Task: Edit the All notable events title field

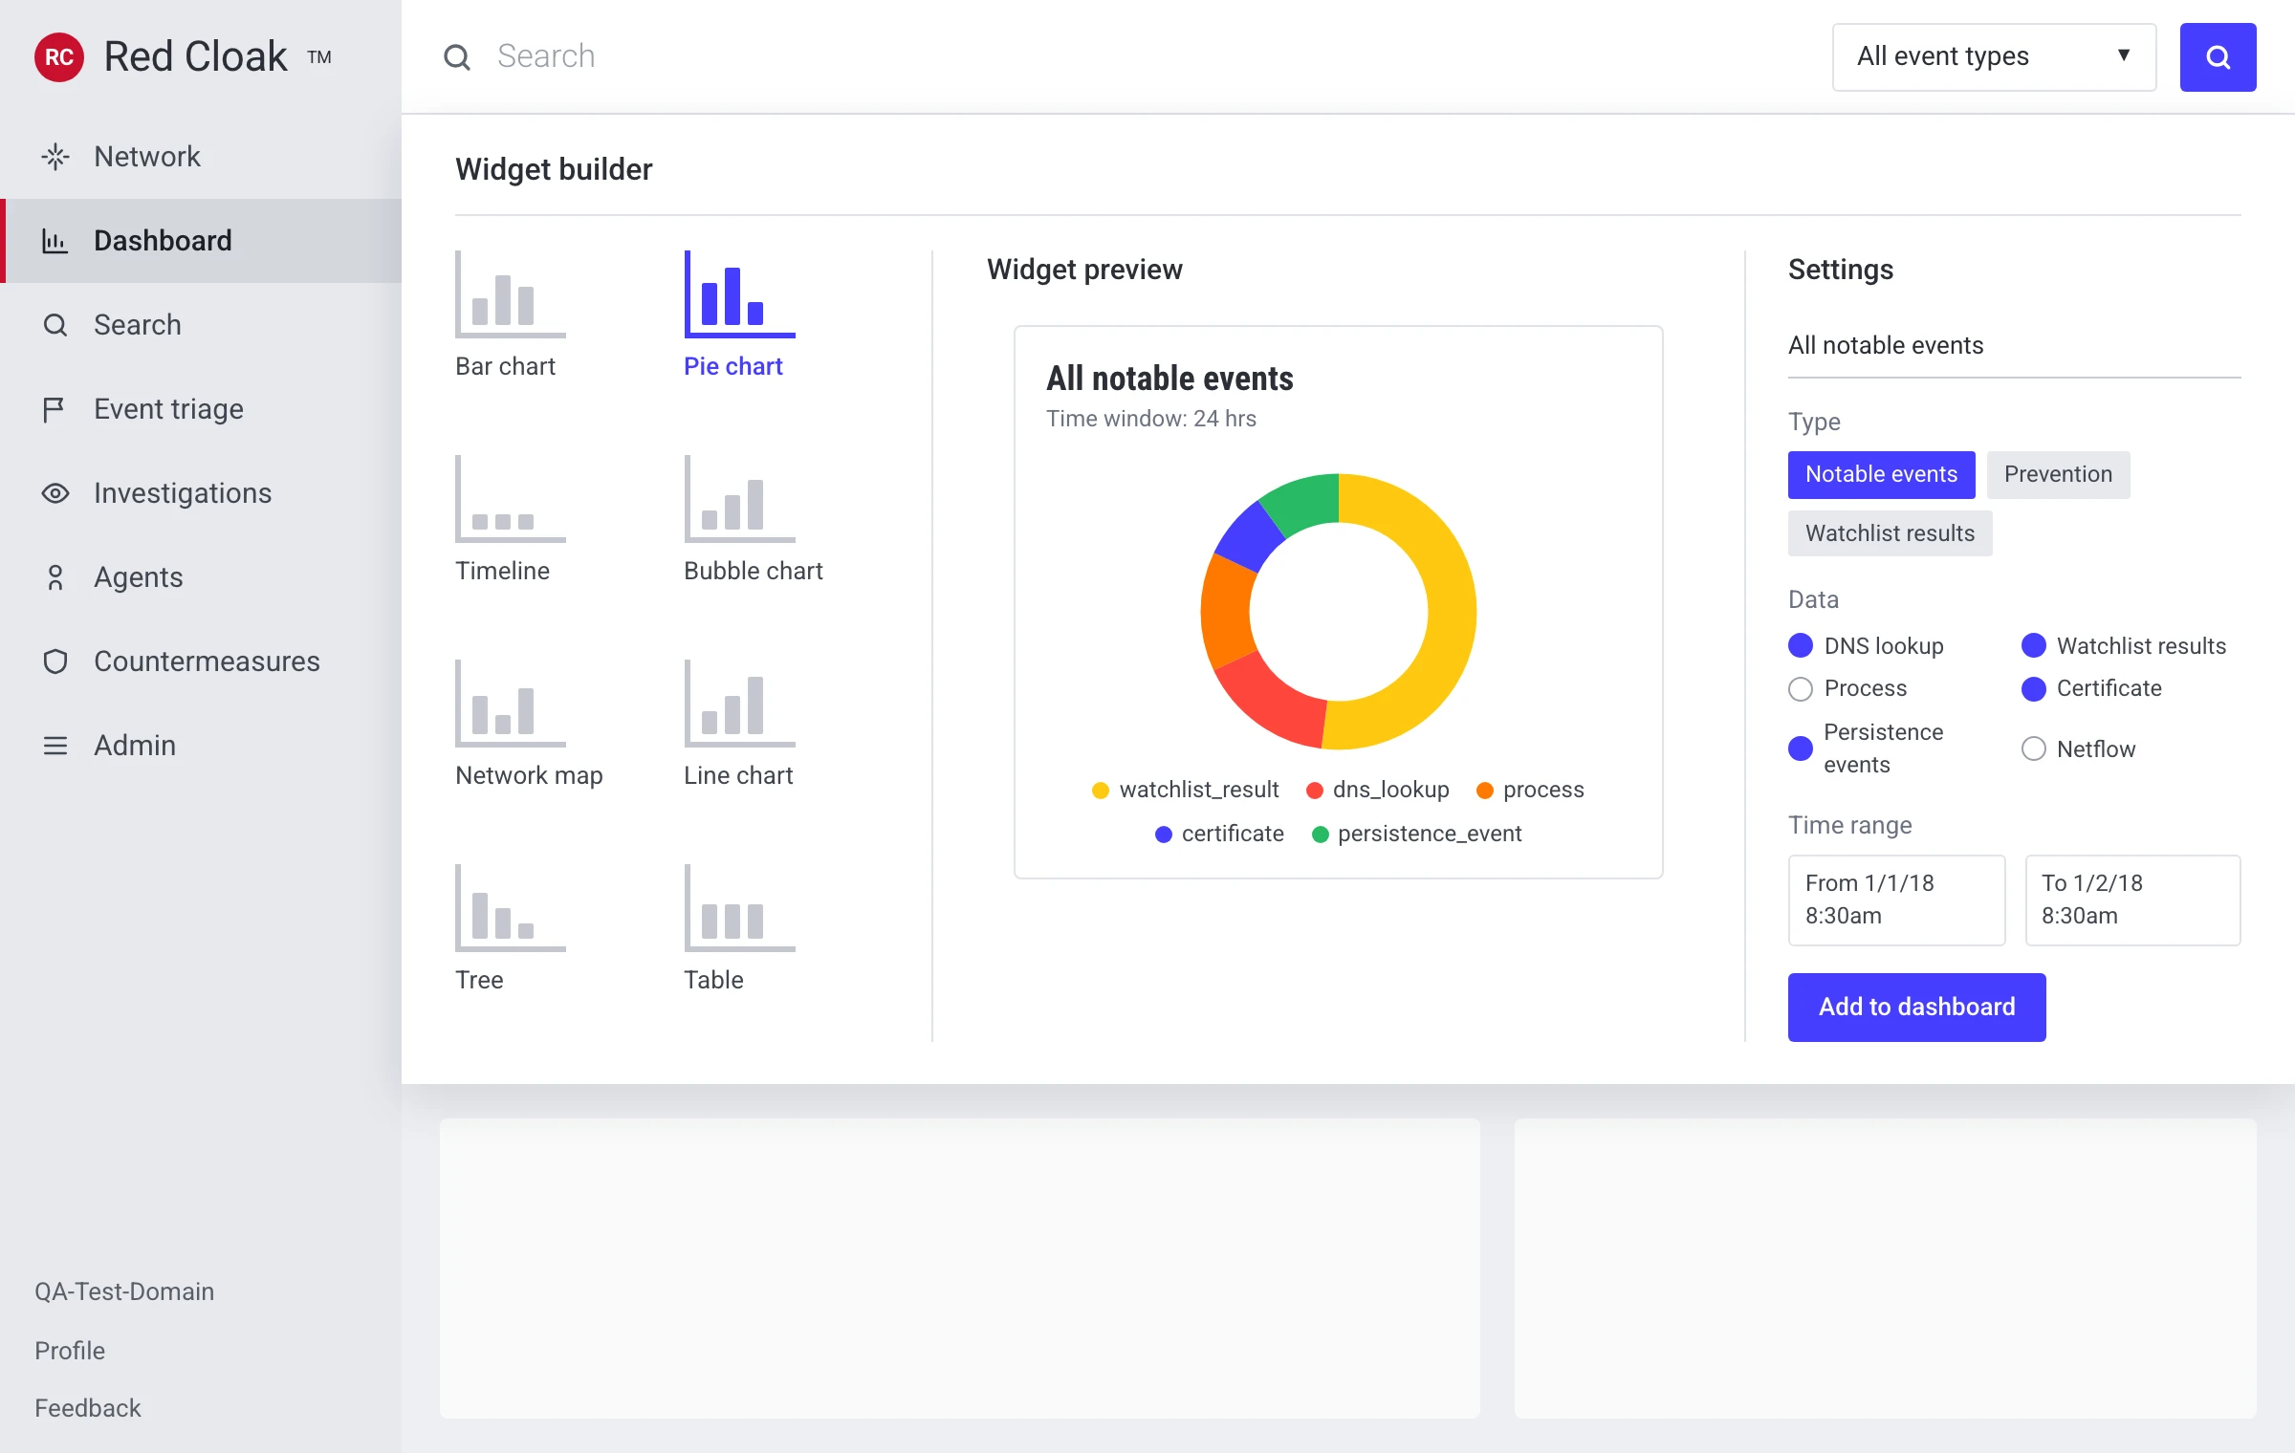Action: click(2014, 346)
